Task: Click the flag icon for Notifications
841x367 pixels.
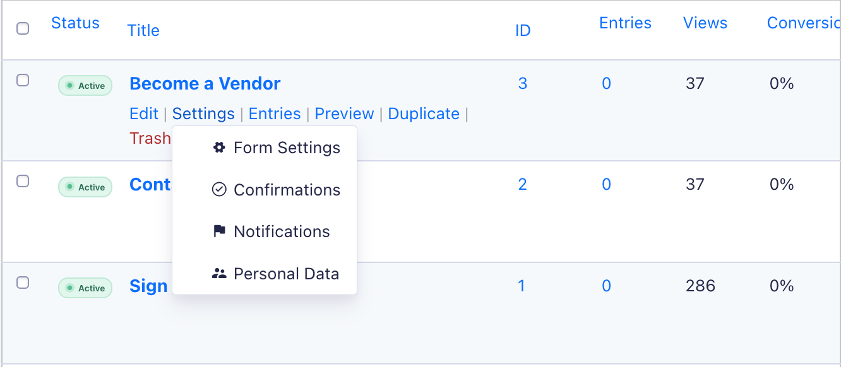Action: (x=219, y=231)
